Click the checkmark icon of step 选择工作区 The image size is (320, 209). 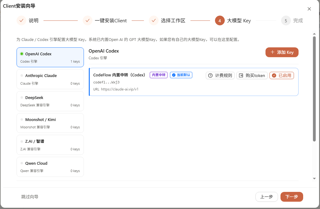coord(154,20)
